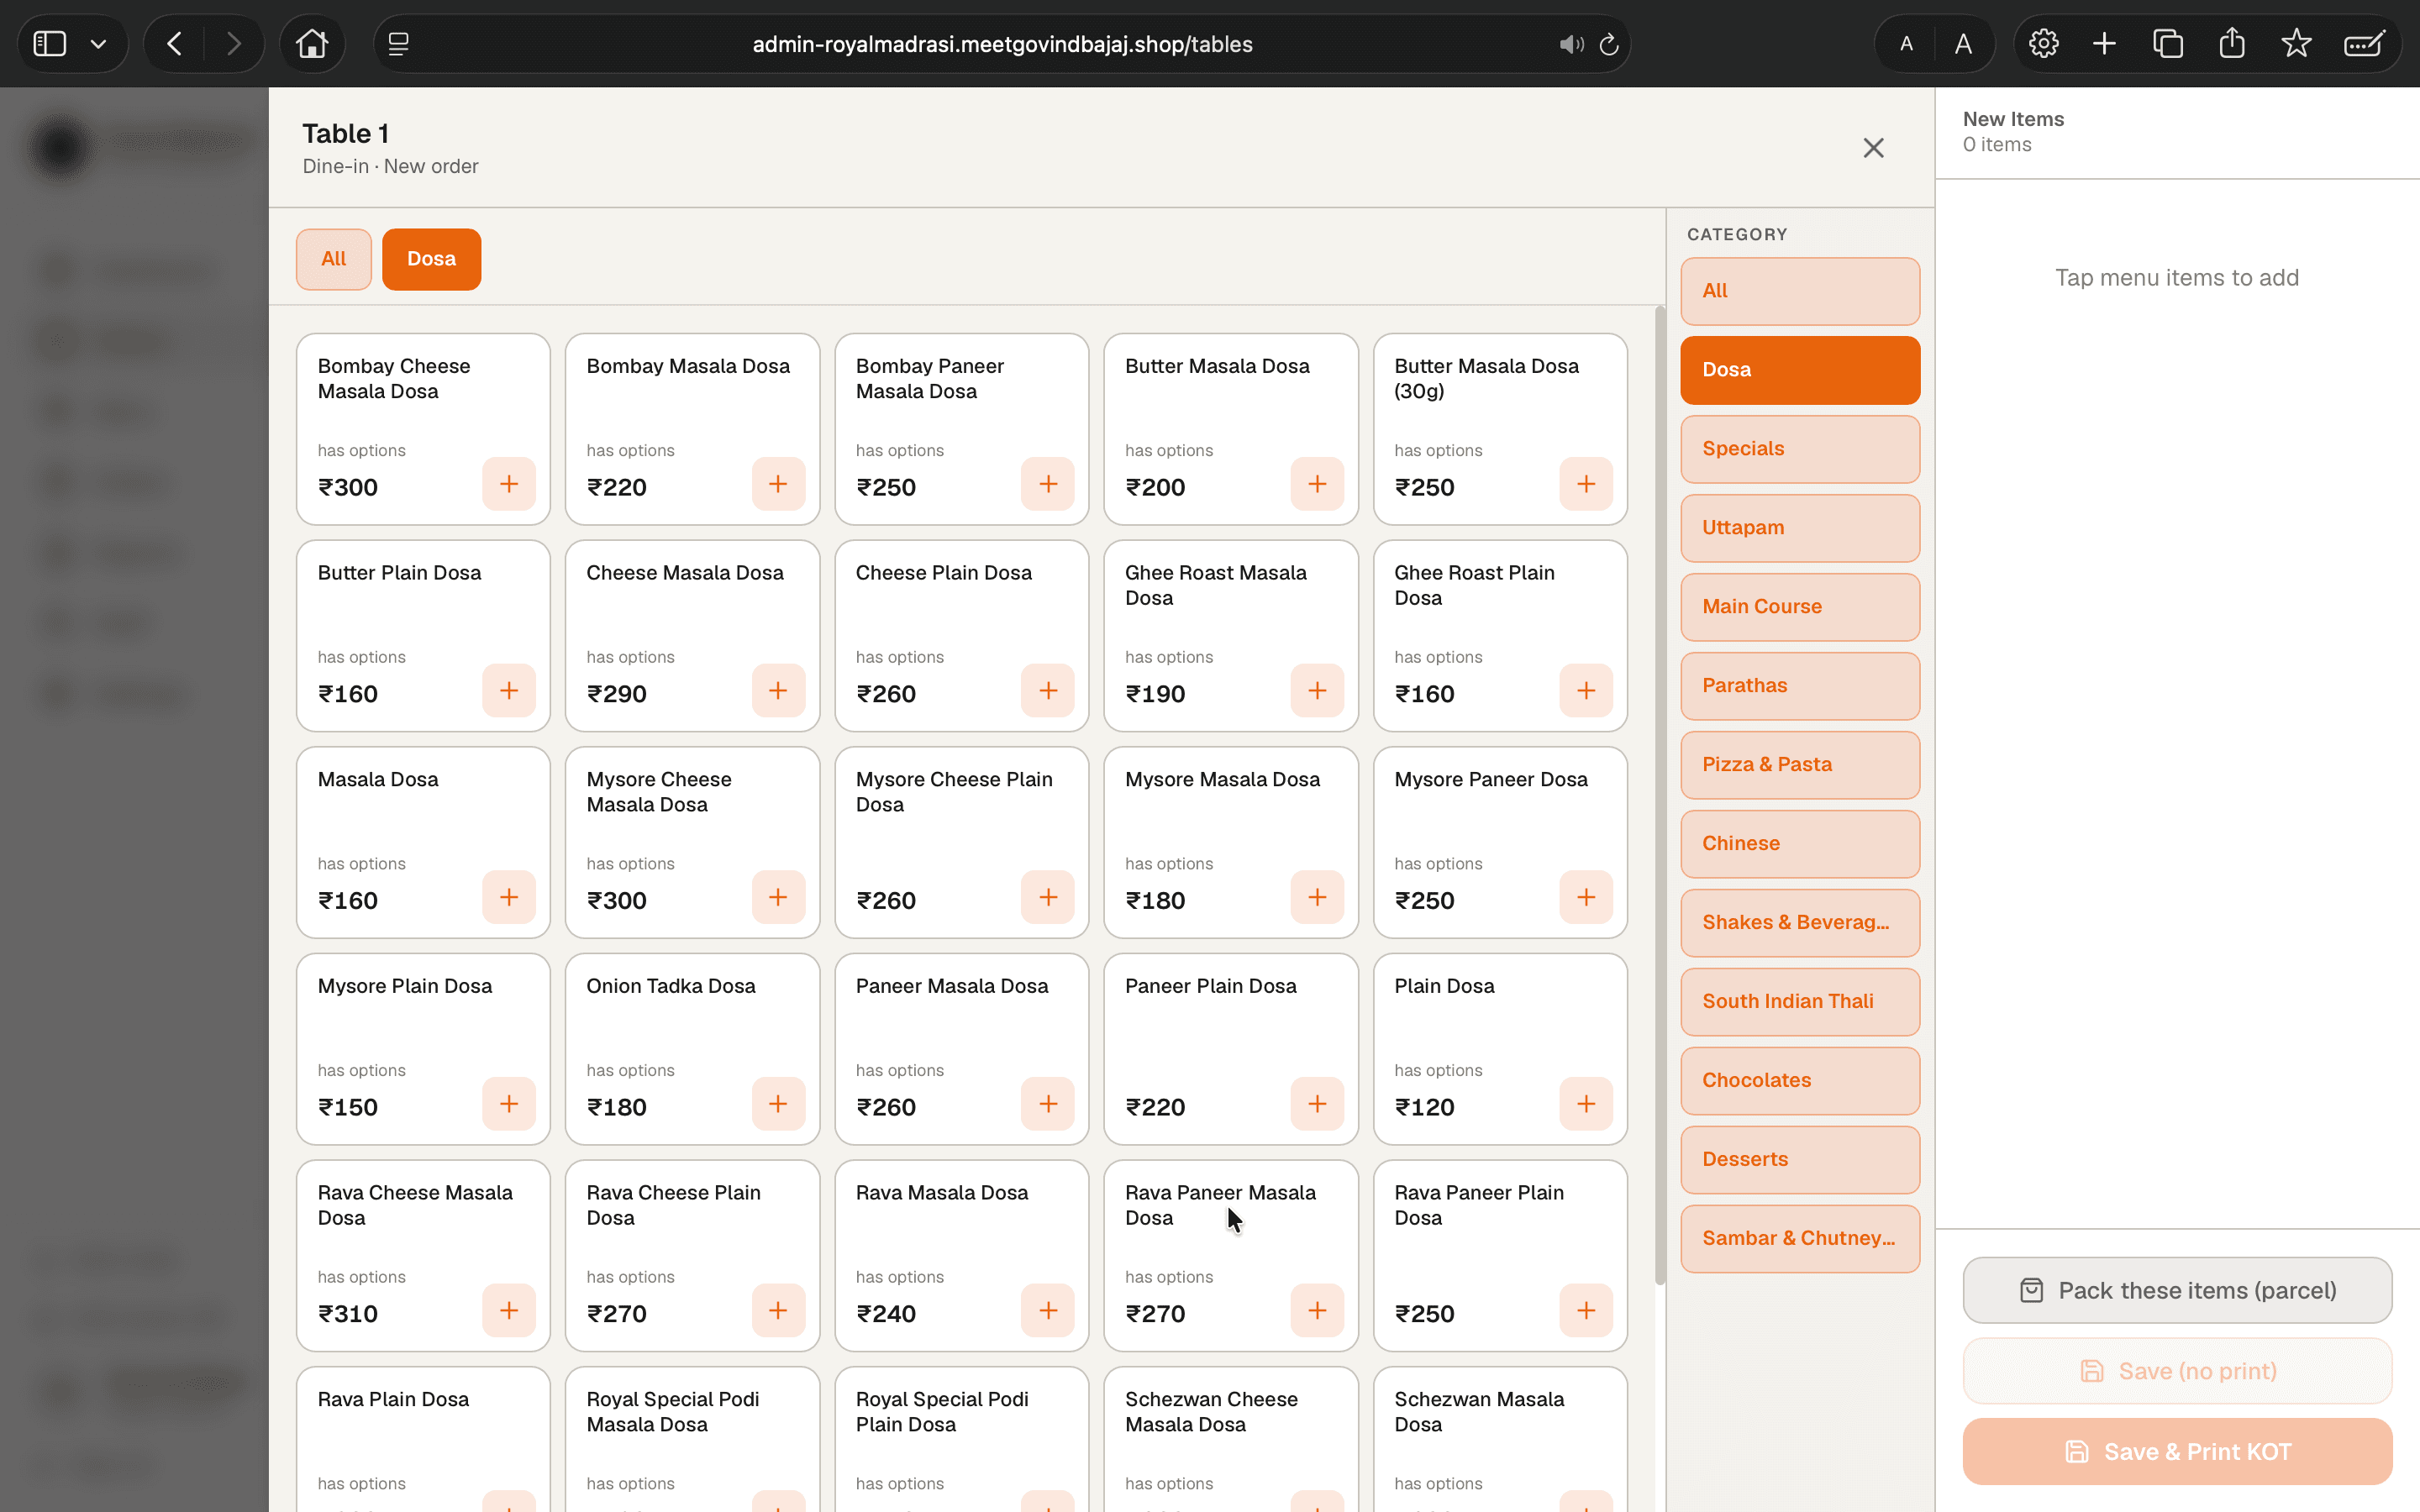Open the Specials category
This screenshot has width=2420, height=1512.
[1800, 449]
